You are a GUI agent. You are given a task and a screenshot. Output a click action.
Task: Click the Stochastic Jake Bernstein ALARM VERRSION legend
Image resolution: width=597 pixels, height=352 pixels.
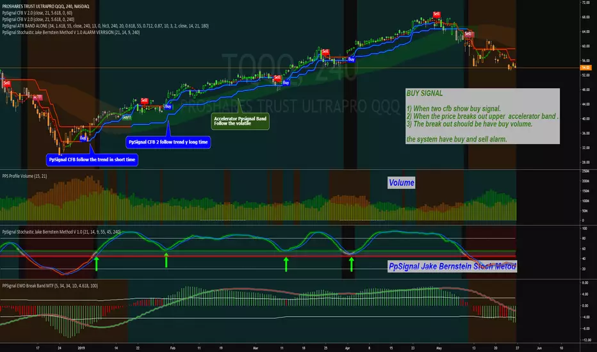click(71, 33)
